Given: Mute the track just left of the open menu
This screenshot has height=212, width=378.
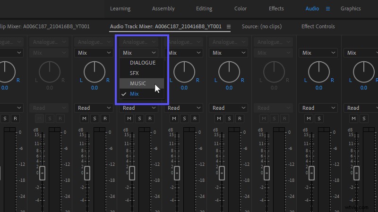Looking at the screenshot, I should click(x=85, y=119).
